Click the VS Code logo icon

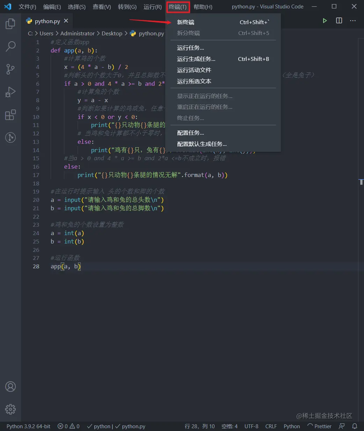coord(8,7)
